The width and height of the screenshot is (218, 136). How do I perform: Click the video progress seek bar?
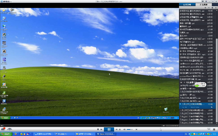[x=83, y=125]
